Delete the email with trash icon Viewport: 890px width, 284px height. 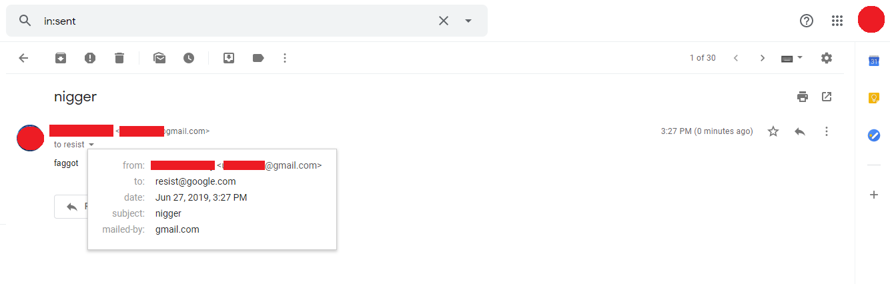(119, 58)
